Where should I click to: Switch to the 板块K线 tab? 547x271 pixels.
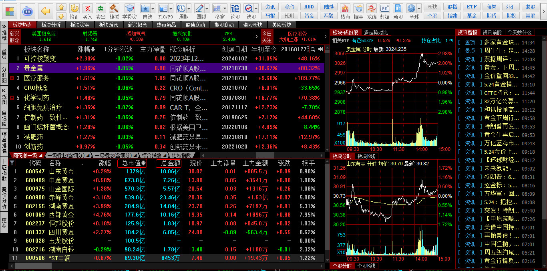click(366, 156)
